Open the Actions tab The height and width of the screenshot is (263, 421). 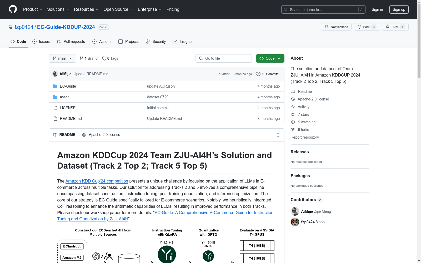[102, 42]
